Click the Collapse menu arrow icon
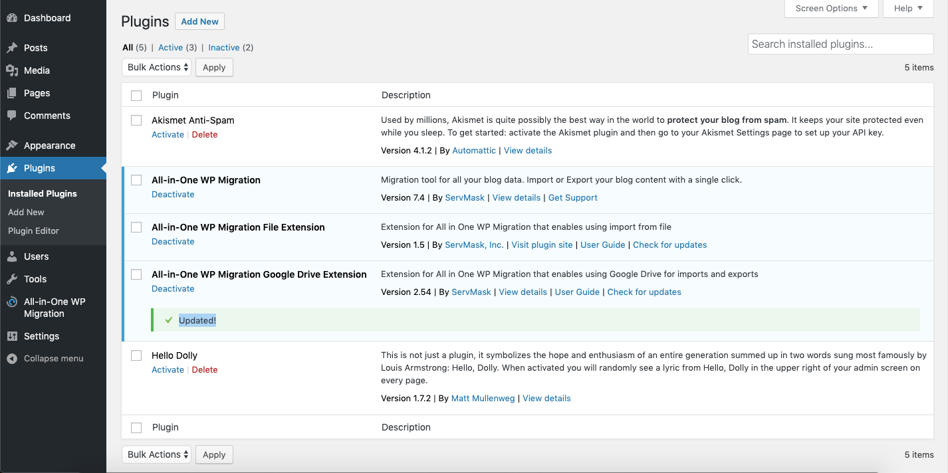 [12, 359]
